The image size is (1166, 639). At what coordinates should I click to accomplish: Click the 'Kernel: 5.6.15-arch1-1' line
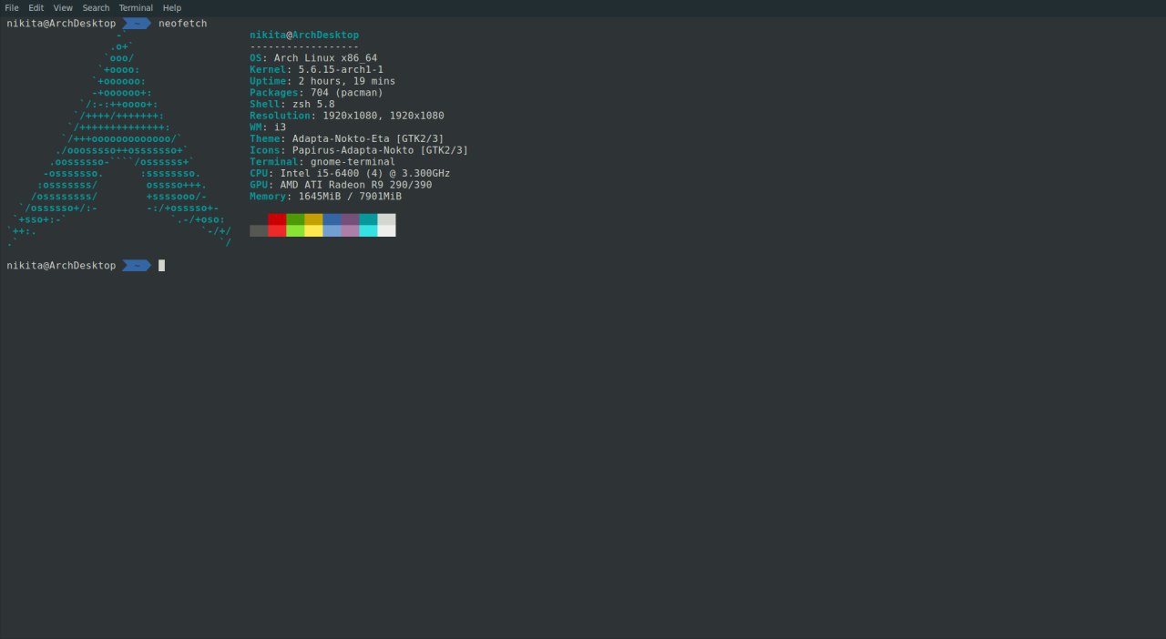pyautogui.click(x=316, y=70)
